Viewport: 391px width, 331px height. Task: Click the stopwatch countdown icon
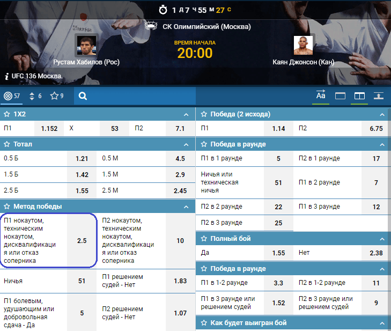pyautogui.click(x=163, y=10)
